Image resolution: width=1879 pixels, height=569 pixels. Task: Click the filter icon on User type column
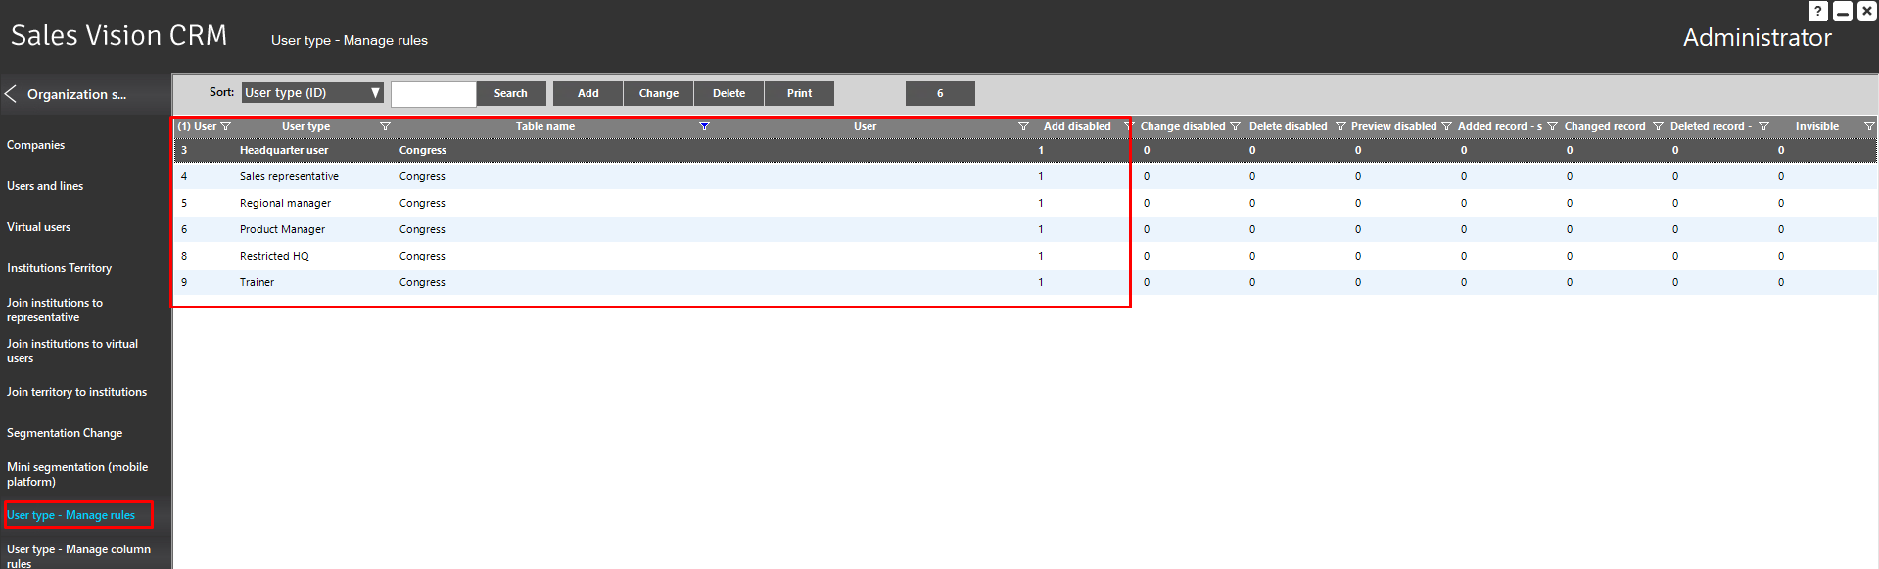(385, 127)
